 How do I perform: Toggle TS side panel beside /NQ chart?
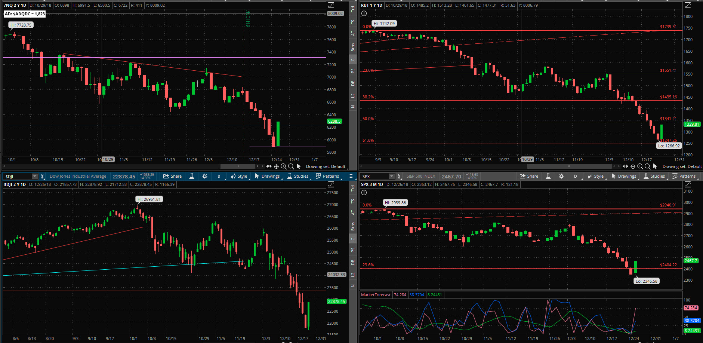coord(353,22)
